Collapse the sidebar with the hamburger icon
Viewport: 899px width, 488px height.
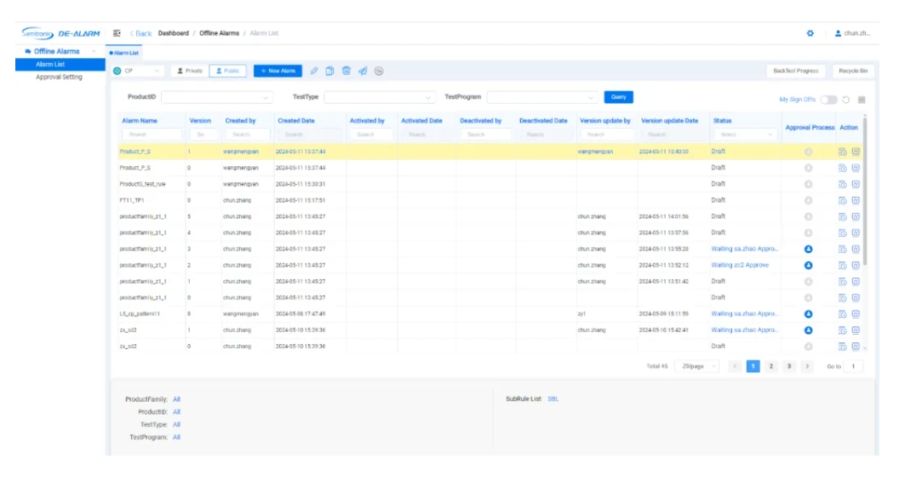click(117, 33)
